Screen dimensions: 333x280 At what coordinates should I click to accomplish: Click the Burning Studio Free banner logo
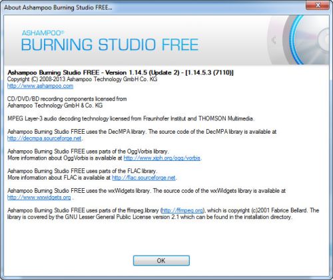click(x=110, y=41)
